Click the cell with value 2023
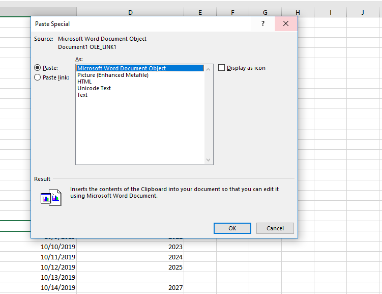 click(130, 247)
